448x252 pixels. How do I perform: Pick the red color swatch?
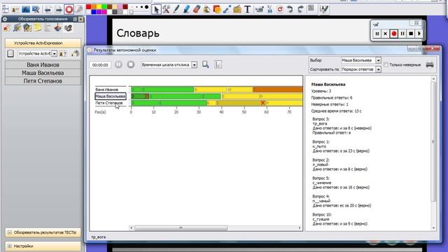[89, 6]
